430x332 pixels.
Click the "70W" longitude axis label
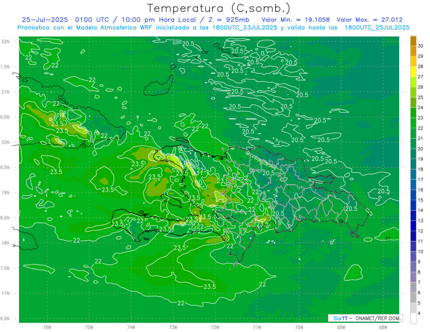[x=299, y=327]
